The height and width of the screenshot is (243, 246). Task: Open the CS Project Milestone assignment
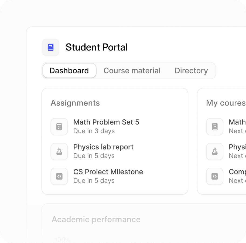pos(108,172)
